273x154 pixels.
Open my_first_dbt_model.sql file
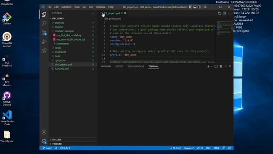click(69, 35)
